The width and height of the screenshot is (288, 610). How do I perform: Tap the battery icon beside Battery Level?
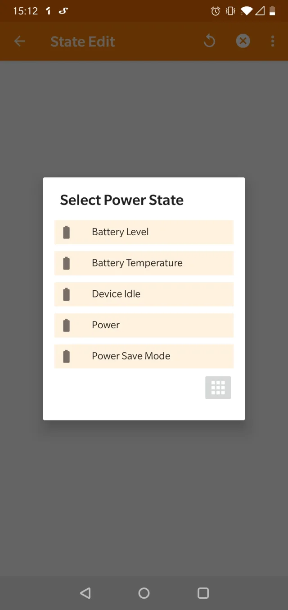67,232
